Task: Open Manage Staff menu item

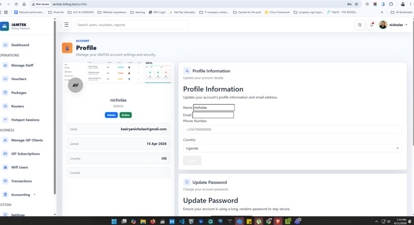Action: [x=22, y=65]
